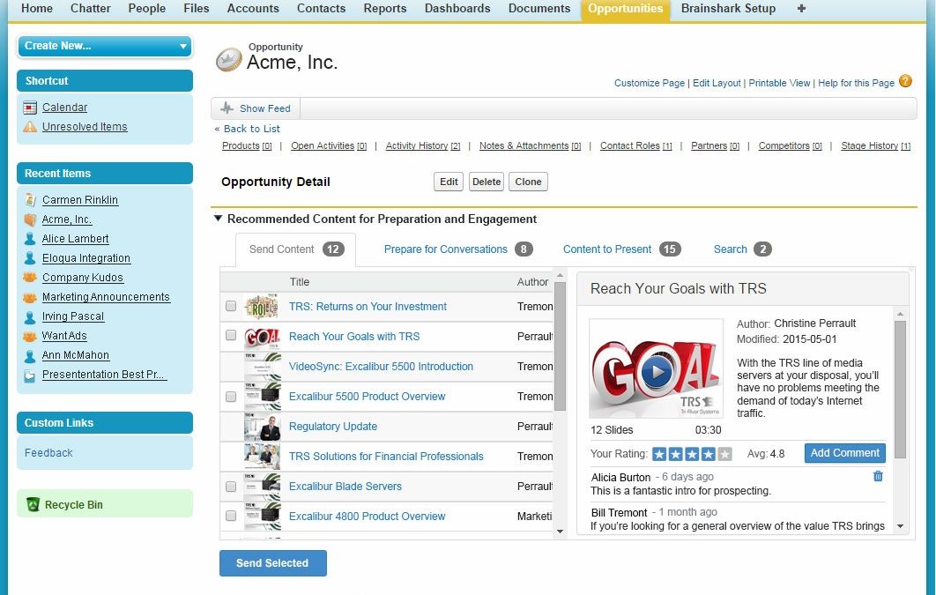This screenshot has width=936, height=595.
Task: Go to the Brainshark Setup tab
Action: (728, 8)
